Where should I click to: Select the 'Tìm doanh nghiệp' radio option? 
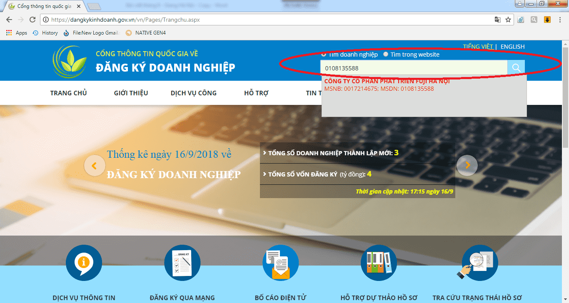click(x=324, y=55)
